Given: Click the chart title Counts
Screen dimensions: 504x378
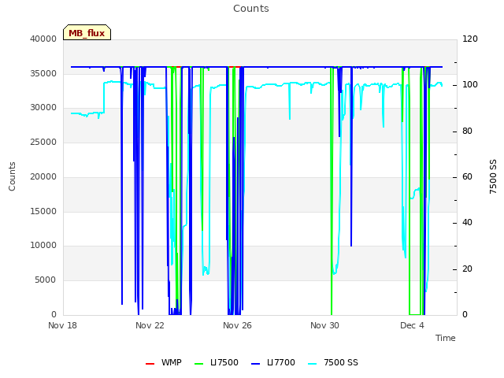Looking at the screenshot, I should coord(251,9).
